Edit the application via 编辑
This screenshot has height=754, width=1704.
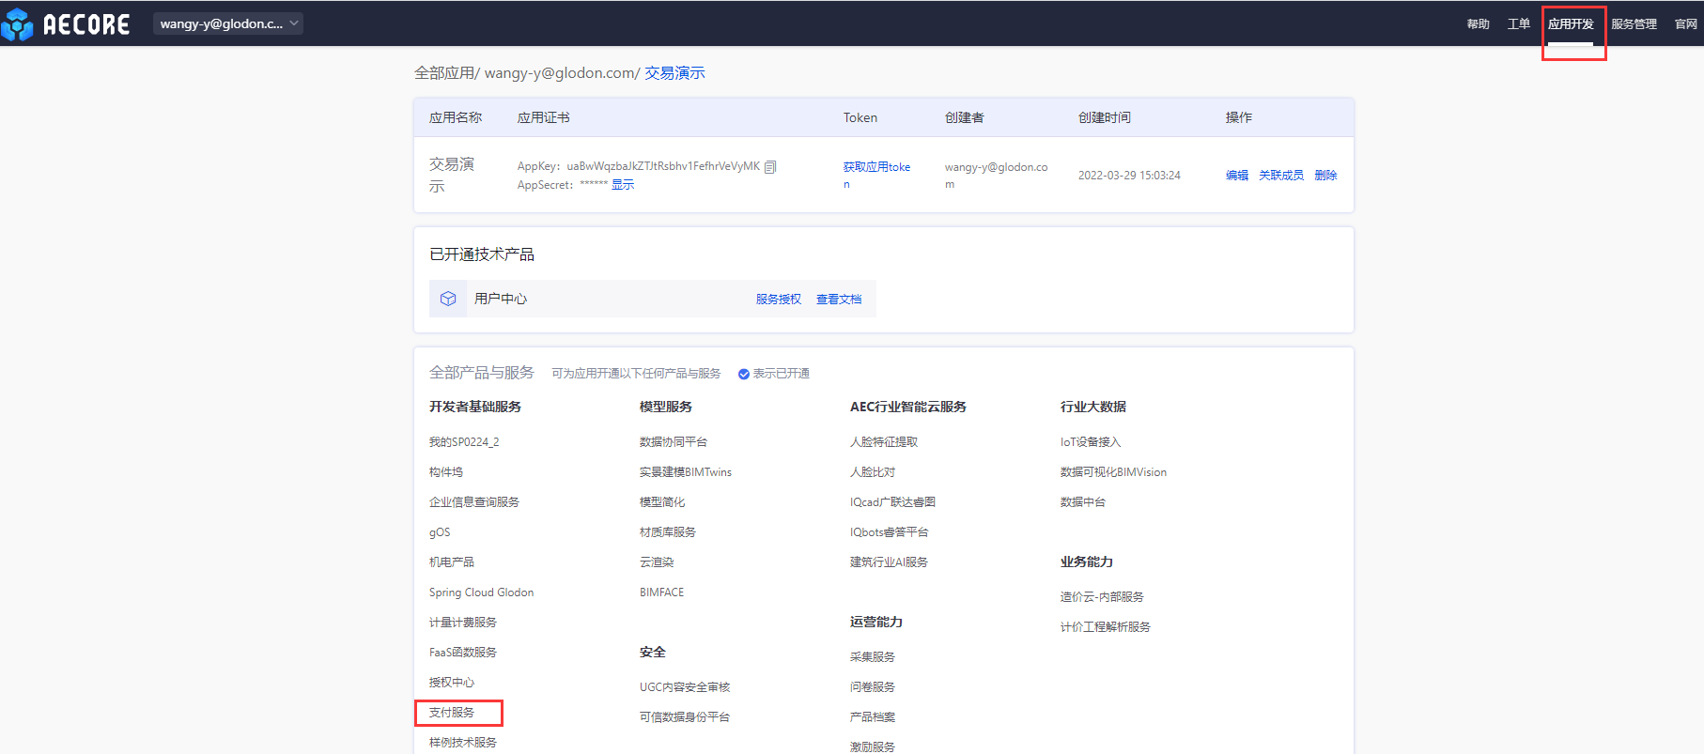(x=1236, y=176)
